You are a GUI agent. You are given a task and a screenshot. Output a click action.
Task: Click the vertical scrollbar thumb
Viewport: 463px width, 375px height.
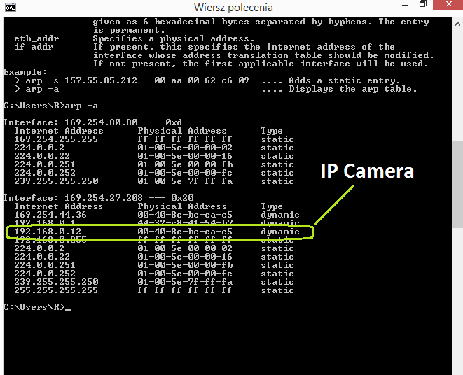tap(457, 185)
